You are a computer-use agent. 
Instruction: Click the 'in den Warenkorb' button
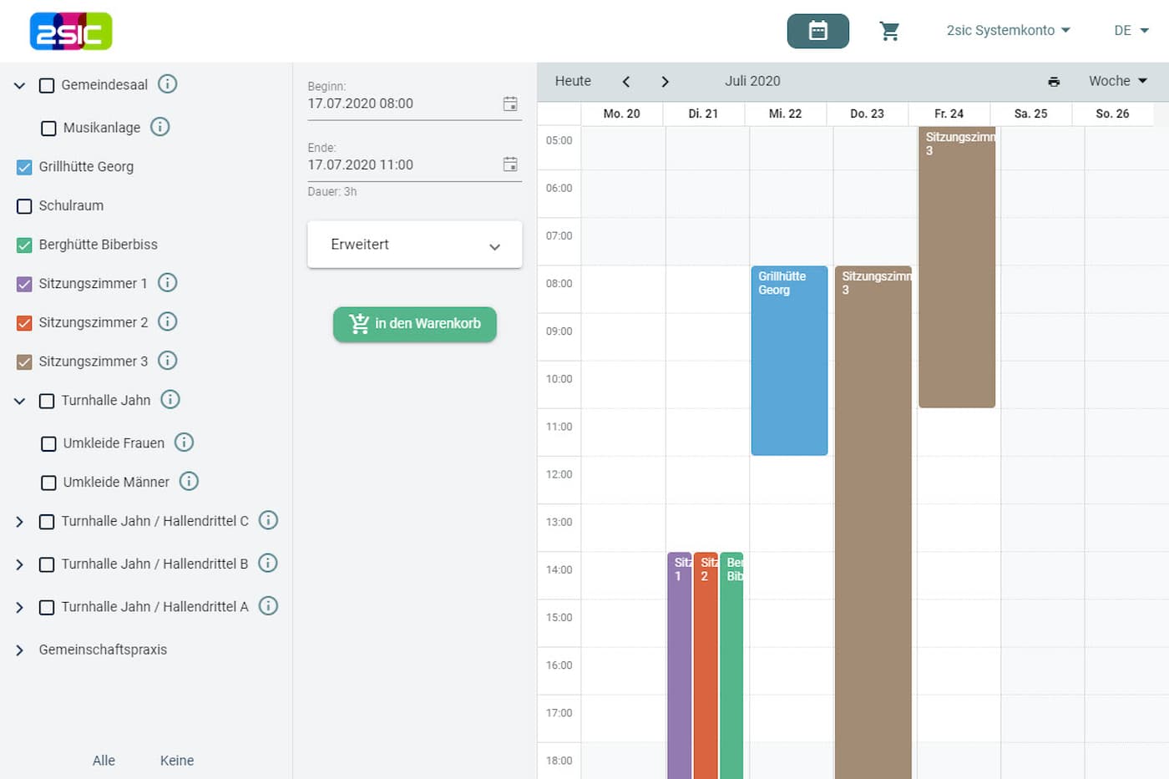point(415,324)
